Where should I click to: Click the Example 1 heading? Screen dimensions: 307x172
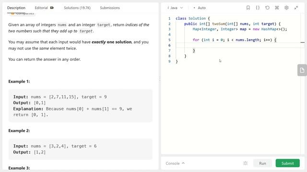pos(19,82)
